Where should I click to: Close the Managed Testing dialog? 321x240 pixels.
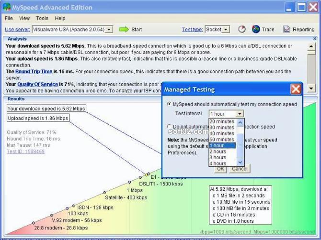pos(296,89)
